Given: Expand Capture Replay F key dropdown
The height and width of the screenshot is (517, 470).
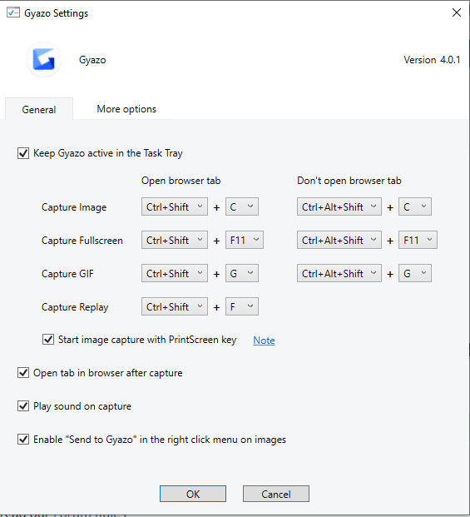Looking at the screenshot, I should point(242,306).
